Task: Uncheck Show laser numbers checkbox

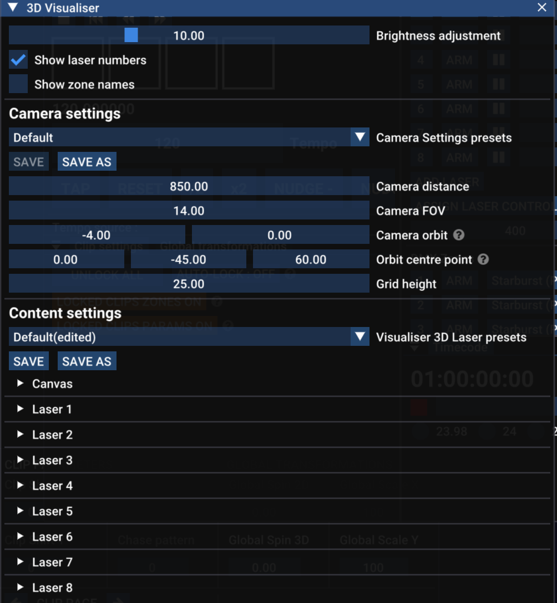Action: 18,60
